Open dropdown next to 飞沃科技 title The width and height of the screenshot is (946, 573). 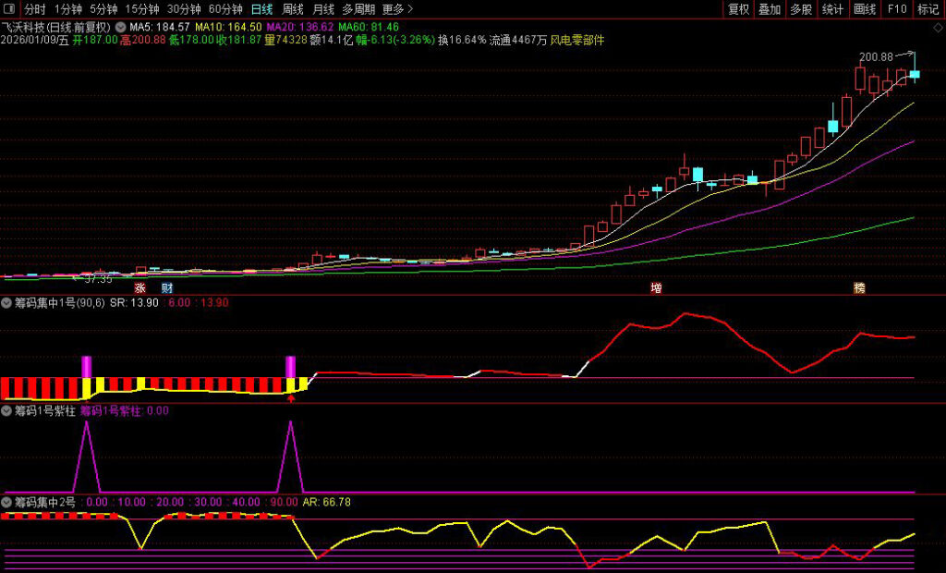click(x=120, y=27)
